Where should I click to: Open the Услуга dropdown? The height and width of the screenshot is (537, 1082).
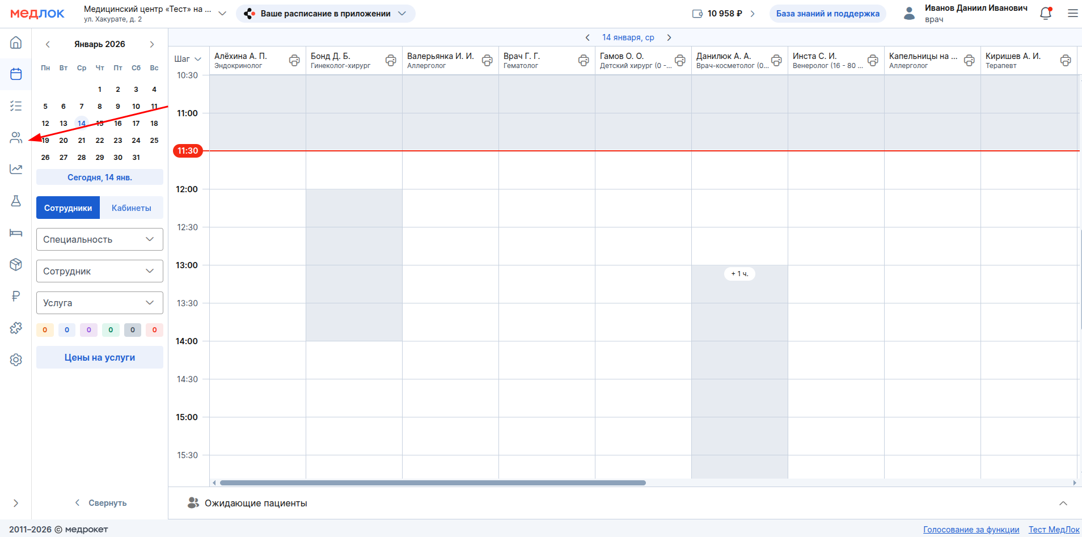click(x=100, y=303)
